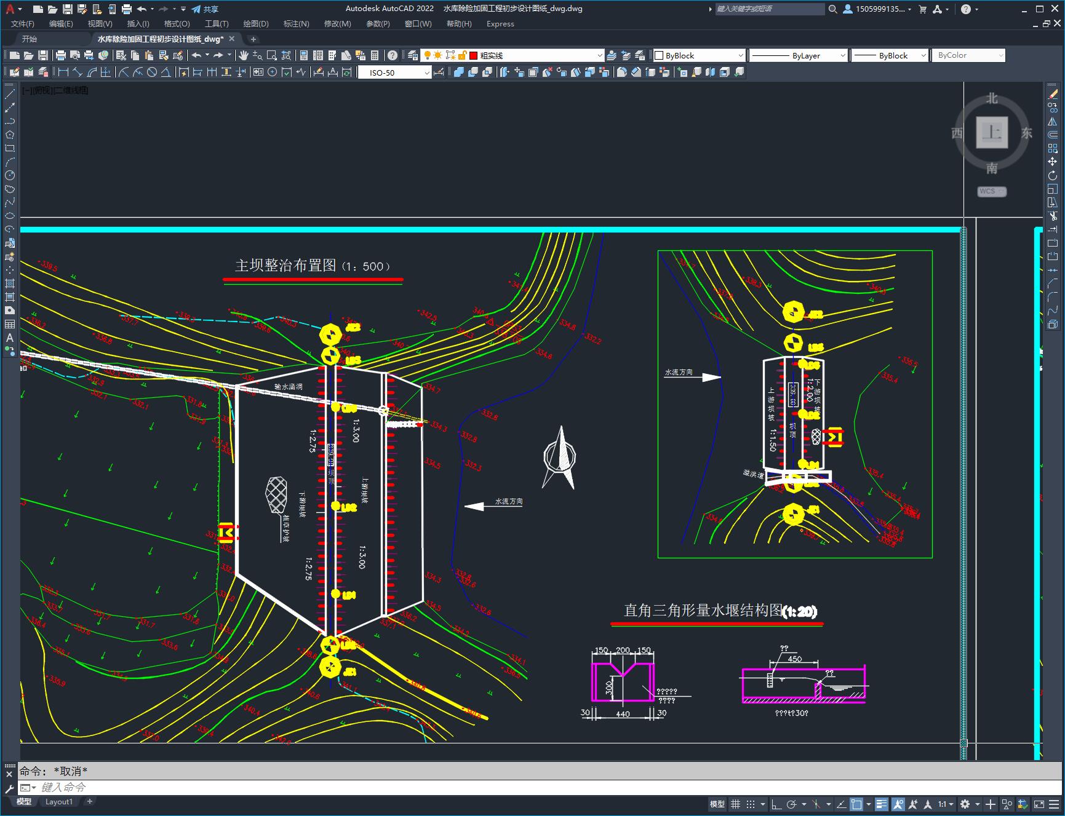This screenshot has width=1065, height=816.
Task: Toggle lineweight display in status bar
Action: pyautogui.click(x=882, y=804)
